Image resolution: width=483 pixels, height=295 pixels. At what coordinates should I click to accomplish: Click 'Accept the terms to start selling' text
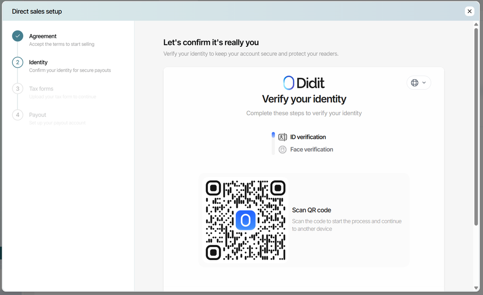pos(62,44)
